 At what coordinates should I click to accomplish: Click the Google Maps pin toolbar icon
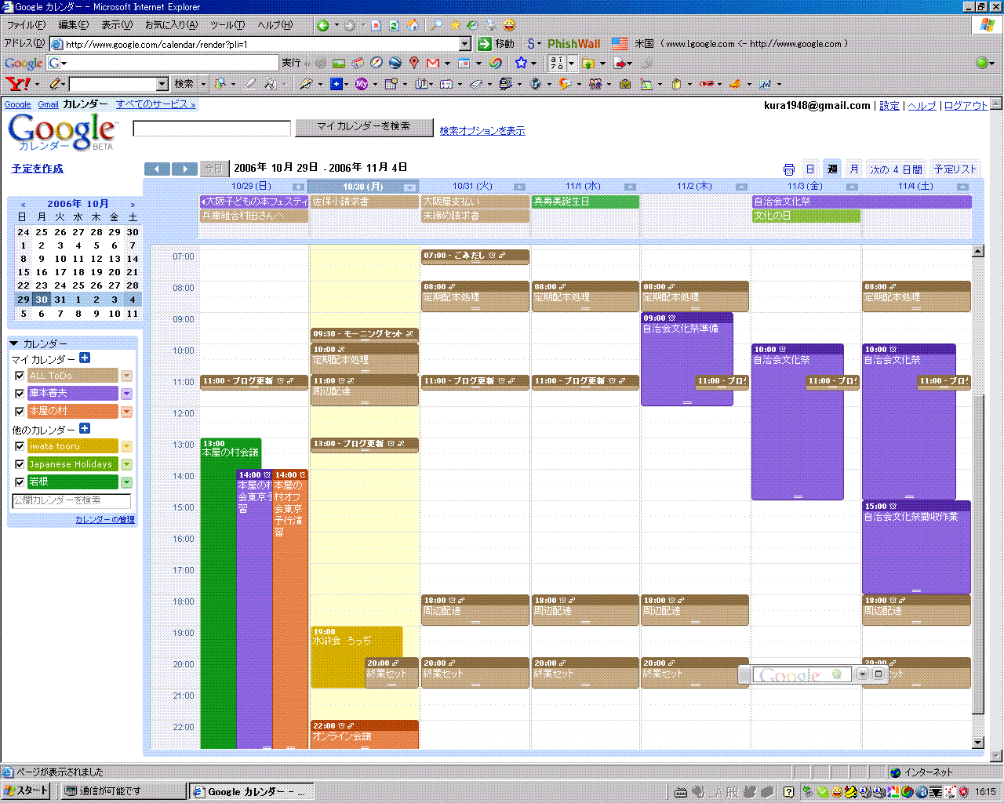coord(414,63)
